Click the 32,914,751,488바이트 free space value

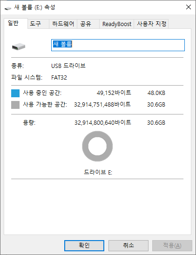(102, 104)
